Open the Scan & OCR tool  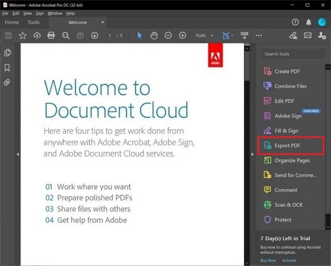point(283,205)
